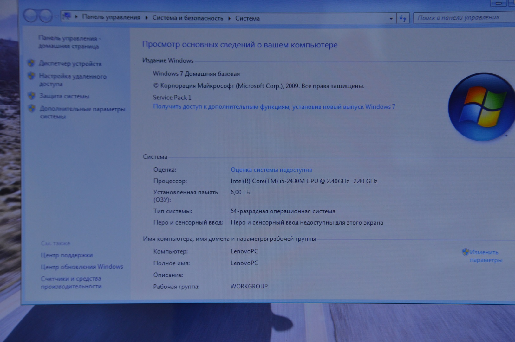The image size is (515, 342).
Task: Click the shield icon by Дополнительные параметры системы
Action: pyautogui.click(x=32, y=109)
